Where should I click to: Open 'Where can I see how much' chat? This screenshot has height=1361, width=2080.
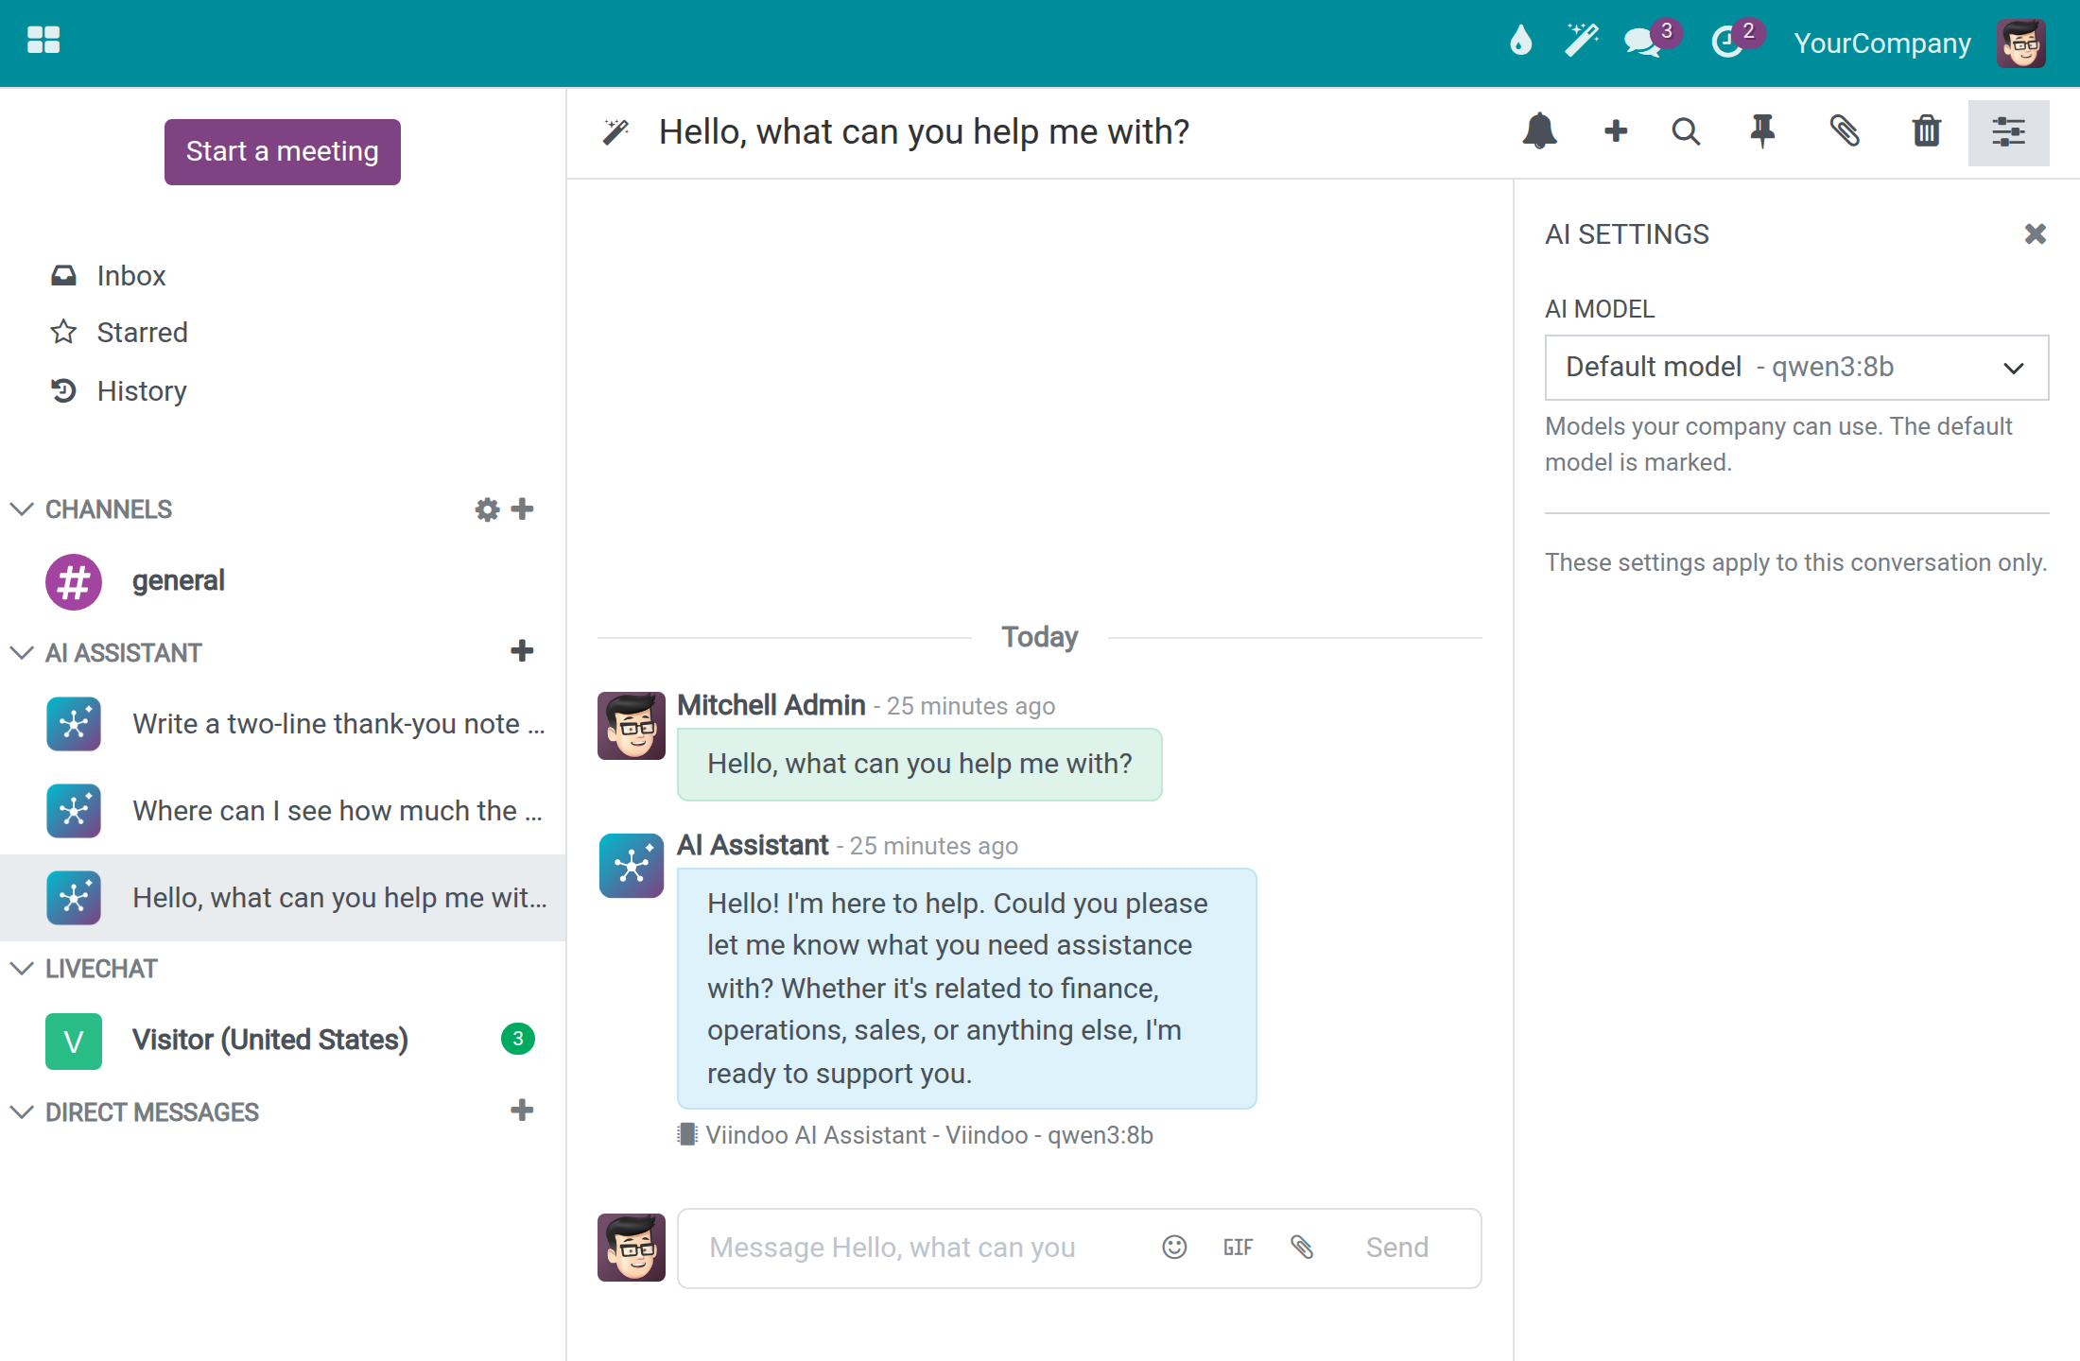[x=283, y=811]
